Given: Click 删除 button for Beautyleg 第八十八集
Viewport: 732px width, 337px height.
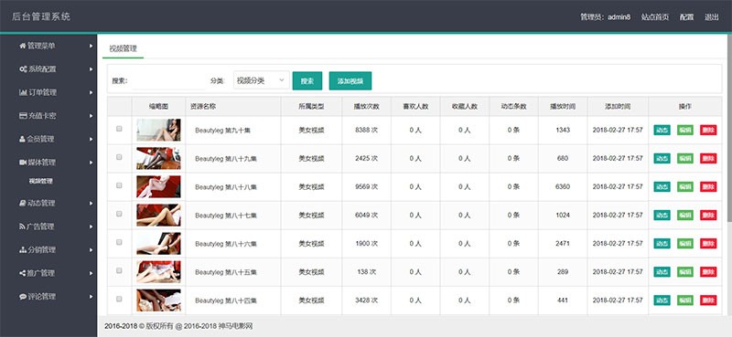Looking at the screenshot, I should pyautogui.click(x=708, y=187).
